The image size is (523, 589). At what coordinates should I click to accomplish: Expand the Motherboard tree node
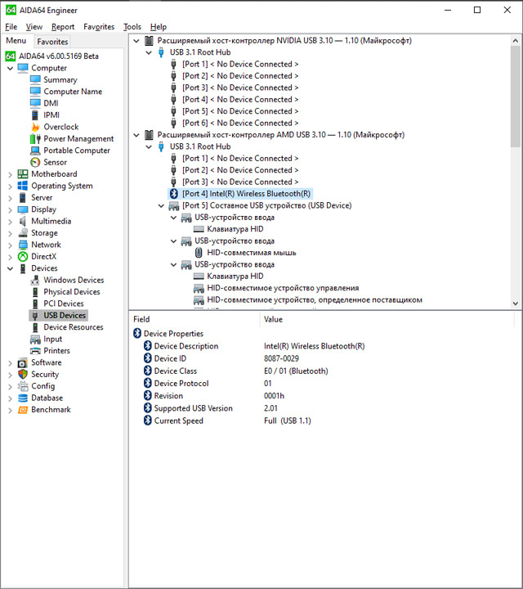(x=10, y=174)
